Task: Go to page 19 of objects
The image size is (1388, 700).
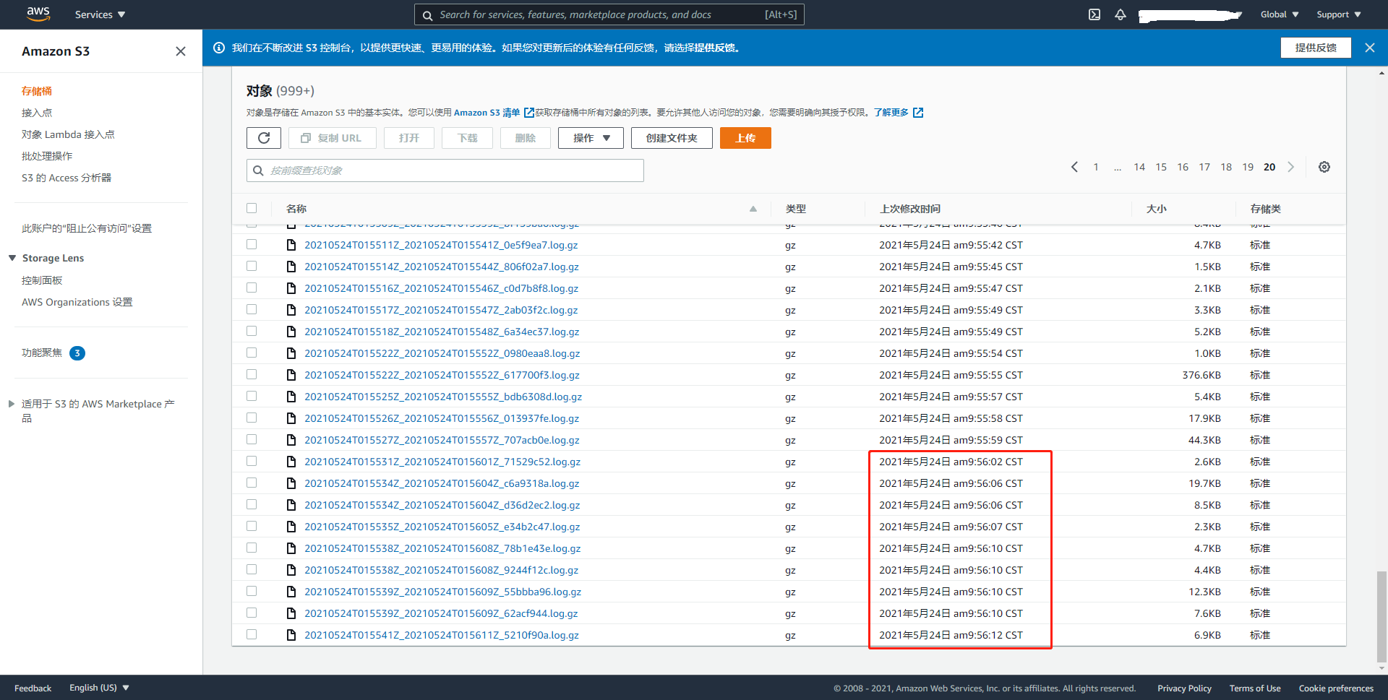Action: 1248,167
